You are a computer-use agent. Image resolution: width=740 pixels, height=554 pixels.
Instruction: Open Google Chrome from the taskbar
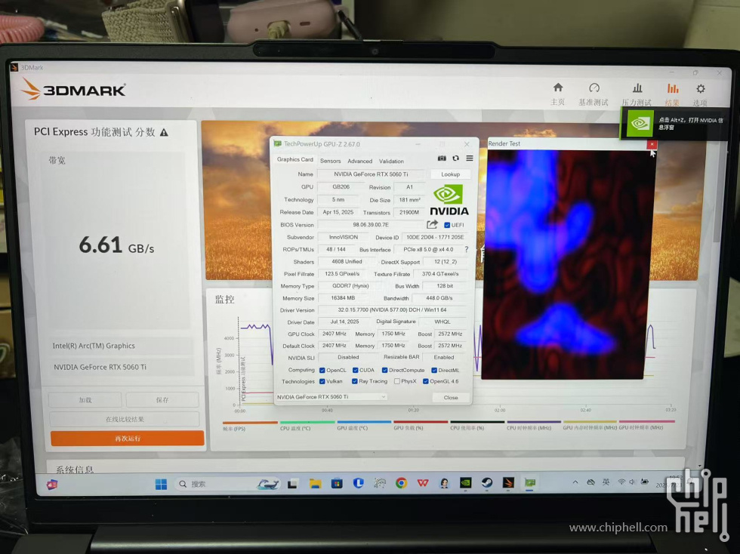pos(401,483)
